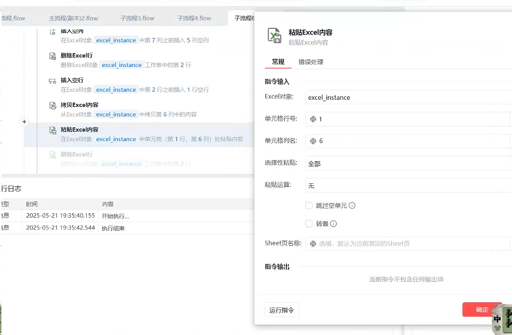The height and width of the screenshot is (335, 512).
Task: Open the Excel对象 combo box
Action: [x=408, y=97]
